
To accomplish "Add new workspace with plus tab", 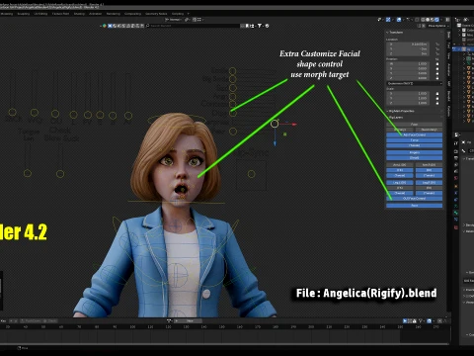I will click(189, 14).
